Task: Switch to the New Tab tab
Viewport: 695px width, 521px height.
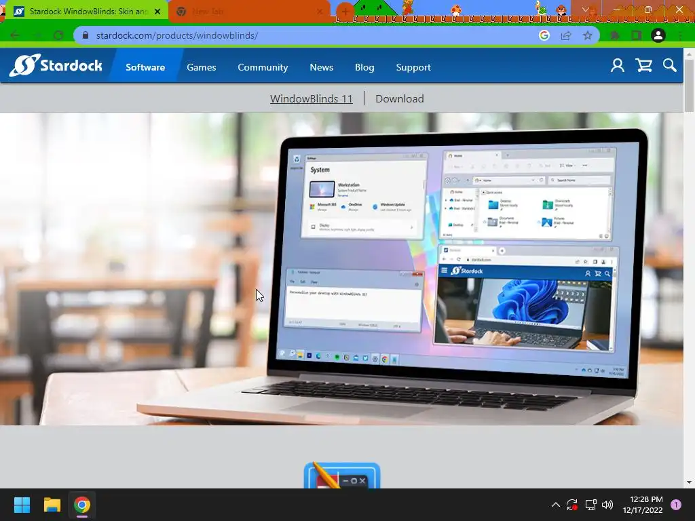Action: pos(250,12)
